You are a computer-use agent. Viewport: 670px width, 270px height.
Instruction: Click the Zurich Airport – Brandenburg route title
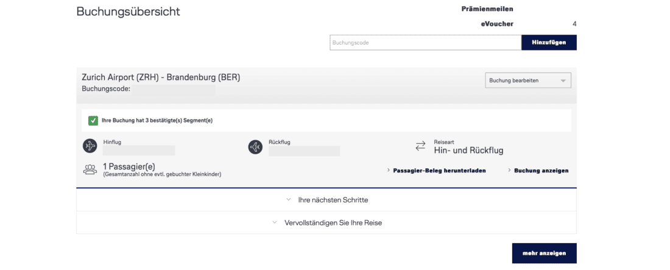161,77
